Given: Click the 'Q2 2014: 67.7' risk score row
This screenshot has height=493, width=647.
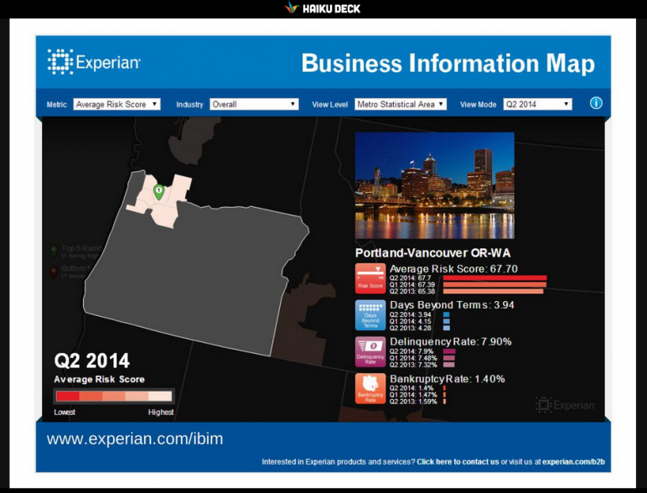Looking at the screenshot, I should pos(468,278).
